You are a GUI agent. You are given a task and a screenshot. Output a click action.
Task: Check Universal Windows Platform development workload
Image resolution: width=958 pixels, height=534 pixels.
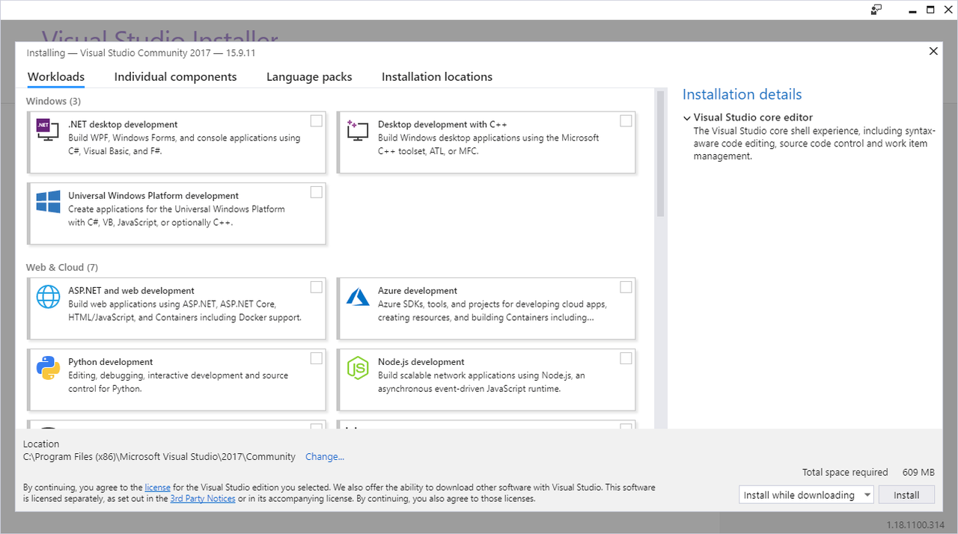(x=317, y=192)
